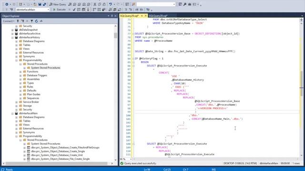Click the Connect plug icon in Object Explorer
The height and width of the screenshot is (171, 305).
pos(18,21)
